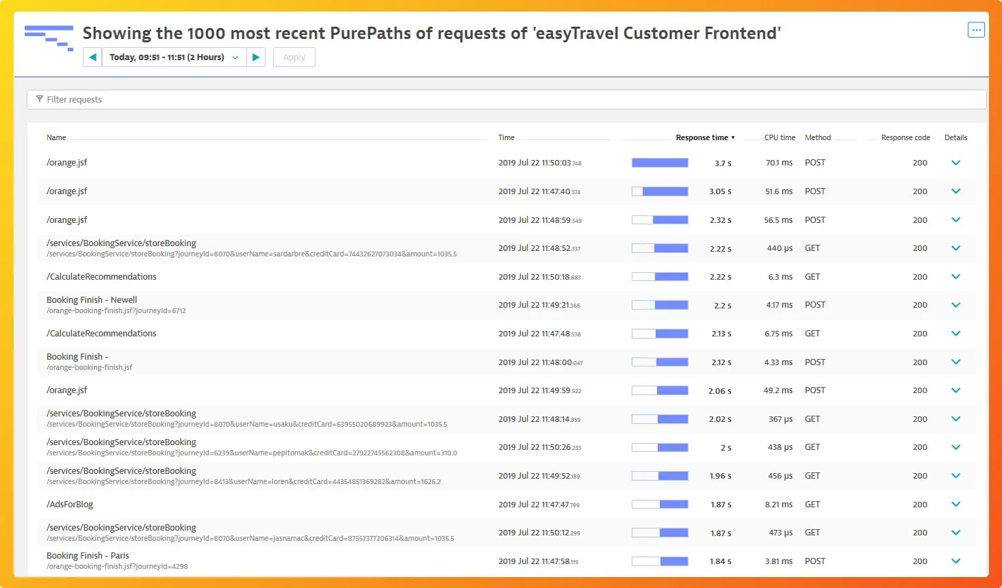Open the '...' options menu top right

click(x=976, y=29)
